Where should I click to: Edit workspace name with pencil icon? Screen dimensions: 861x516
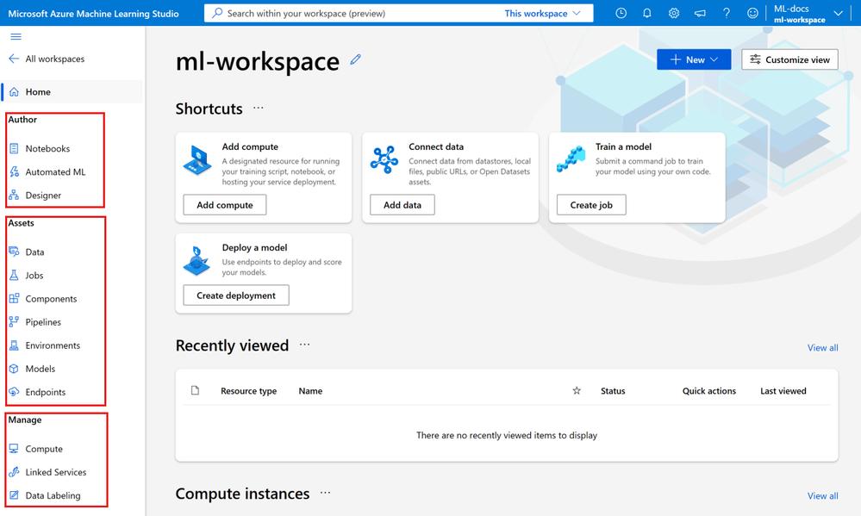click(x=356, y=59)
